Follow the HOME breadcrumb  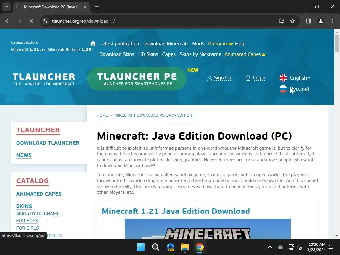pos(102,115)
